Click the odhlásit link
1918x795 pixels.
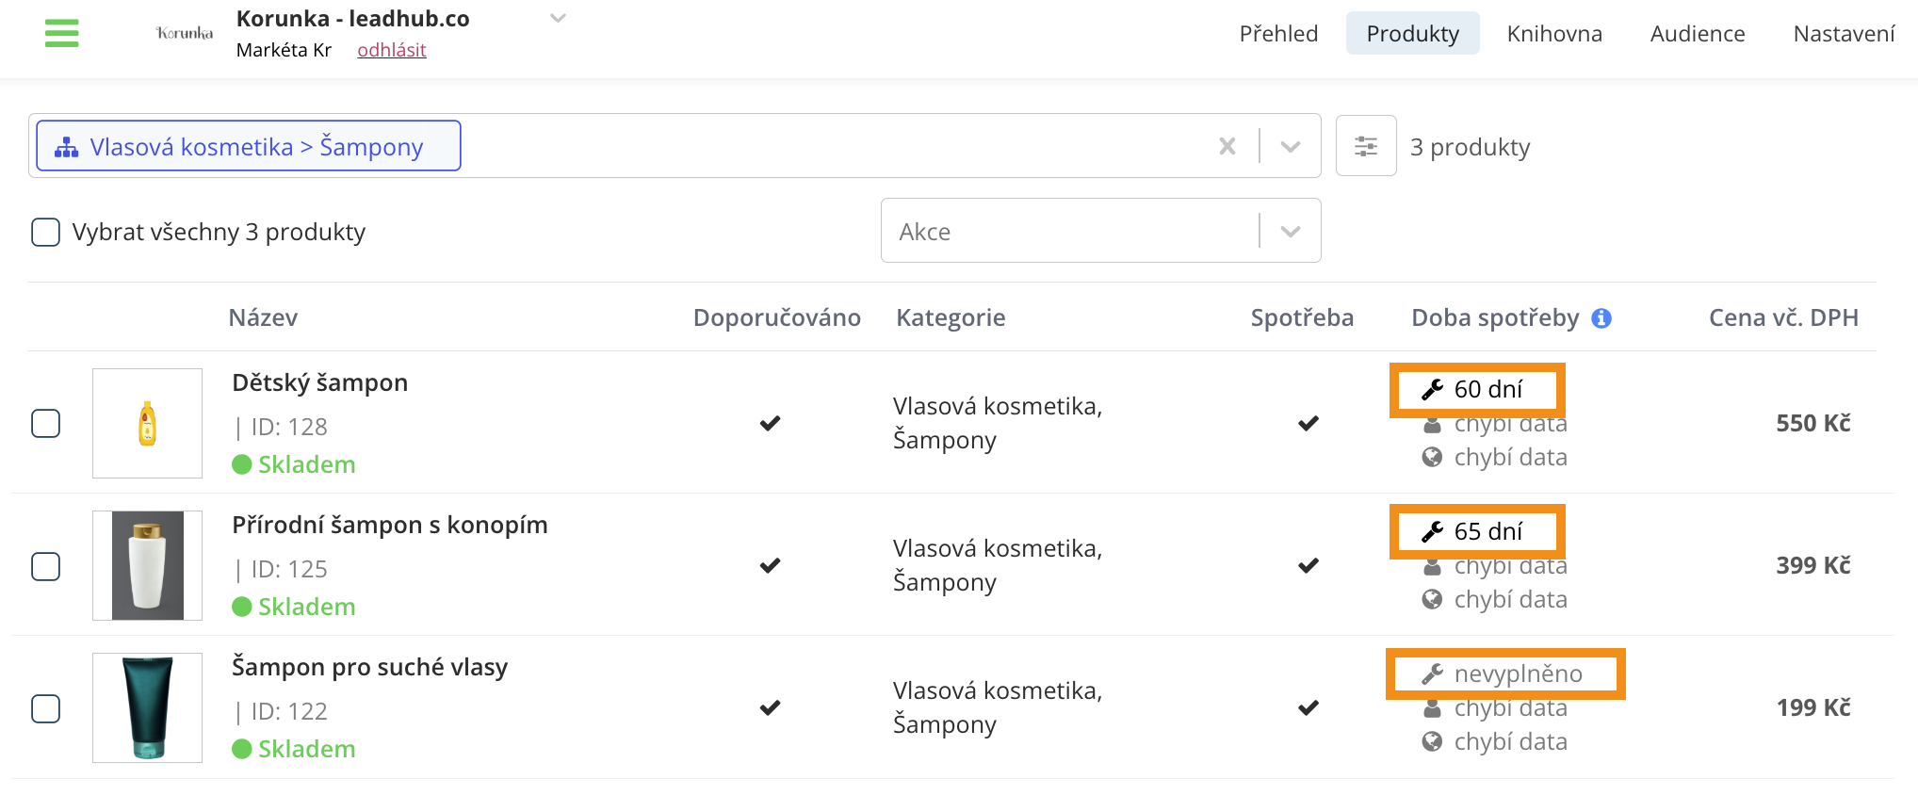point(392,50)
